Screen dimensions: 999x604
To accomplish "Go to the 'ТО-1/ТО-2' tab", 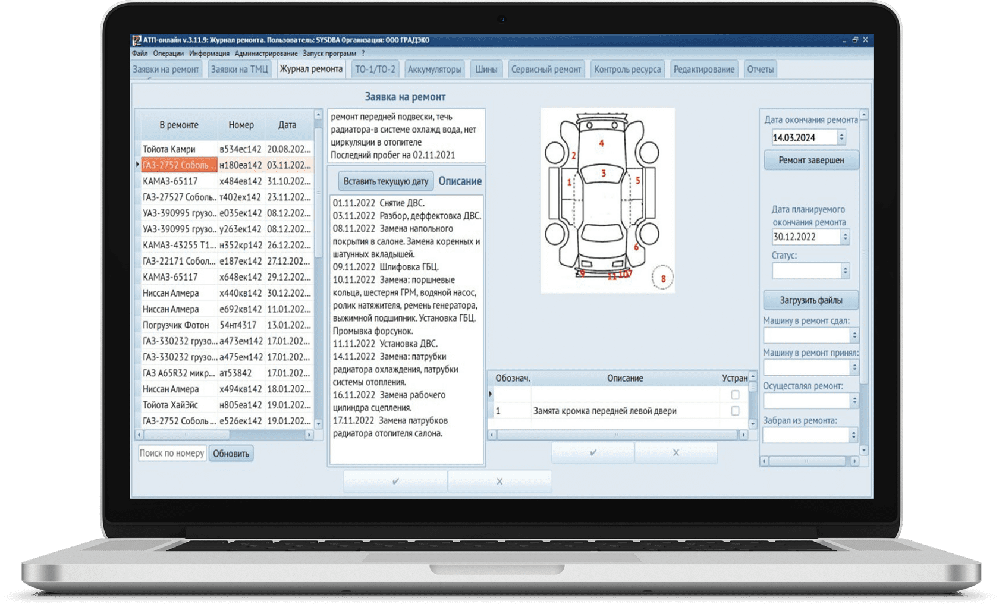I will 375,70.
